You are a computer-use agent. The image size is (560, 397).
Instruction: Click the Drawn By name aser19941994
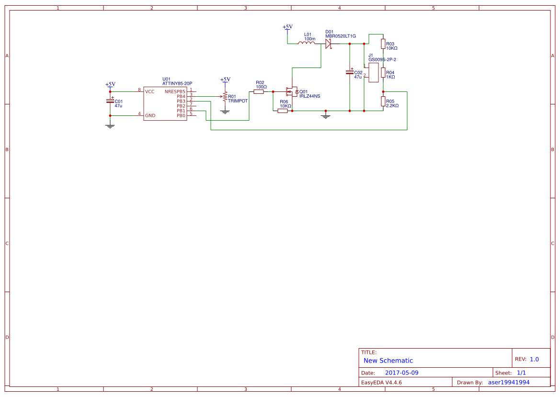click(x=509, y=382)
